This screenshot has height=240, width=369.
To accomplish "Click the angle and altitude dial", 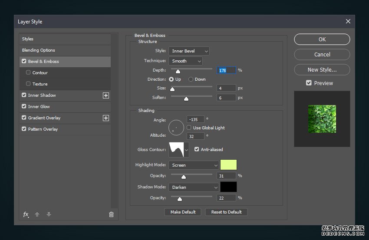I will tap(176, 128).
